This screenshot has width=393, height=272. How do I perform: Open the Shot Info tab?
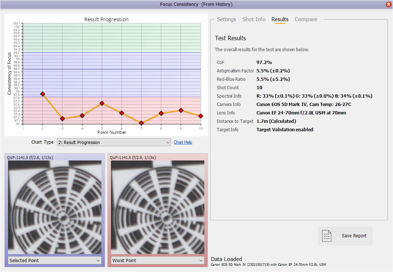[254, 19]
